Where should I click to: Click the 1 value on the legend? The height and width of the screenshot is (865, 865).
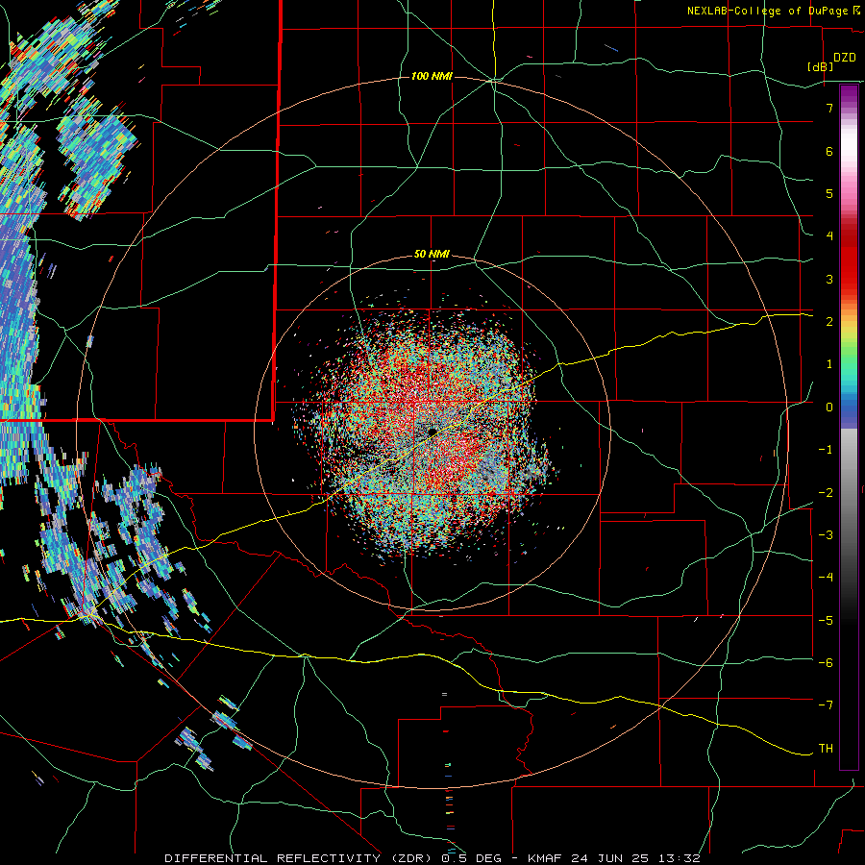828,364
